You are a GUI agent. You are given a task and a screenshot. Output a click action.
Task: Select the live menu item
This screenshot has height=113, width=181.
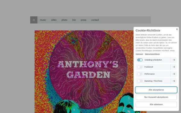pos(74,20)
